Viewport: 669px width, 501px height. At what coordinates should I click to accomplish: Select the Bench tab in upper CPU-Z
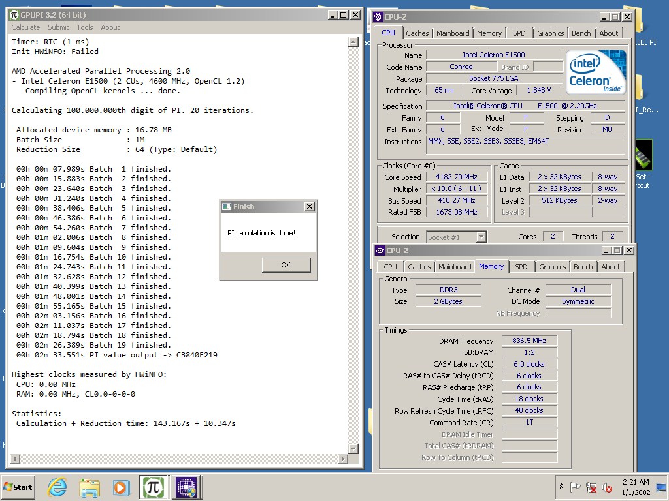pos(581,33)
